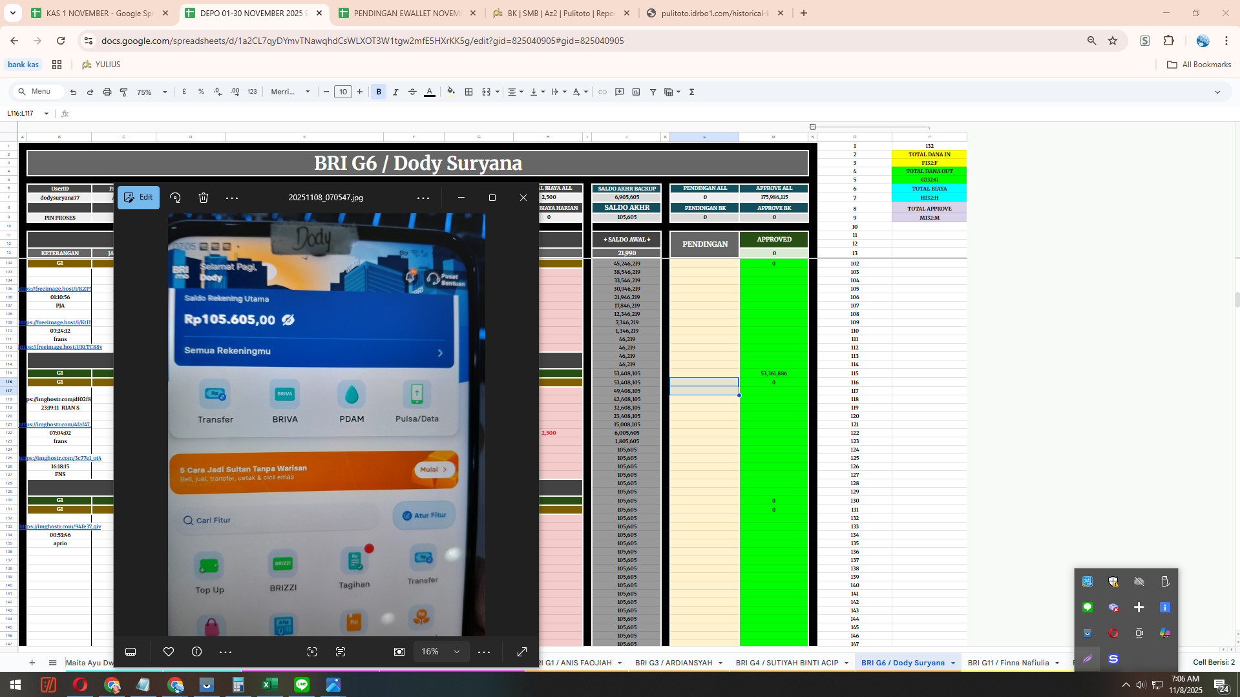Image resolution: width=1240 pixels, height=697 pixels.
Task: Decrease the font size
Action: [x=326, y=92]
